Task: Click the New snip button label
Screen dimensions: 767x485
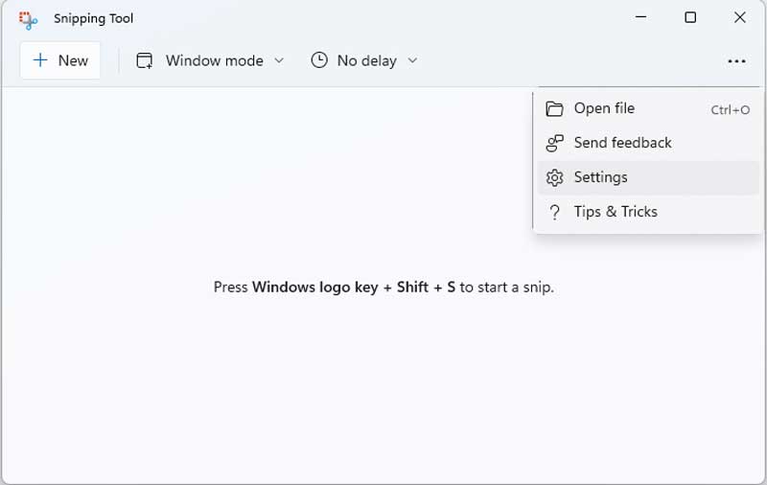Action: [x=73, y=60]
